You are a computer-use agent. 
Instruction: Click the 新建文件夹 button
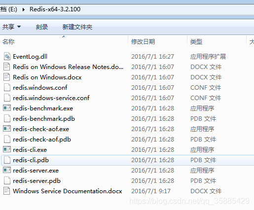(x=77, y=27)
